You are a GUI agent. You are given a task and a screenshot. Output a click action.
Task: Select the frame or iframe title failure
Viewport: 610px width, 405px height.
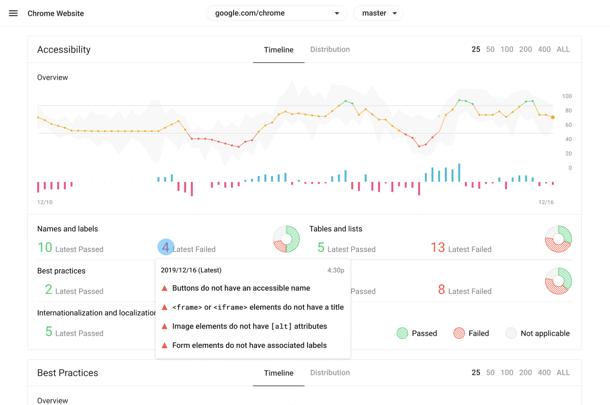[x=258, y=308]
